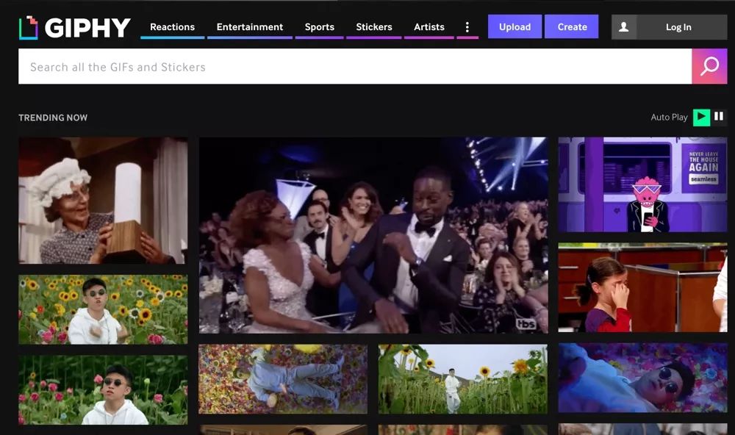Click the GIPHY logo icon
735x435 pixels.
[x=28, y=28]
